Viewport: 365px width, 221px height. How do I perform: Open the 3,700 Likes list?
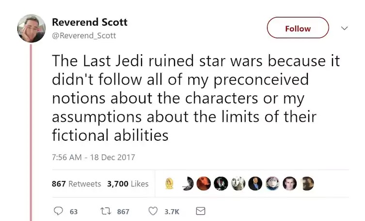coord(127,184)
